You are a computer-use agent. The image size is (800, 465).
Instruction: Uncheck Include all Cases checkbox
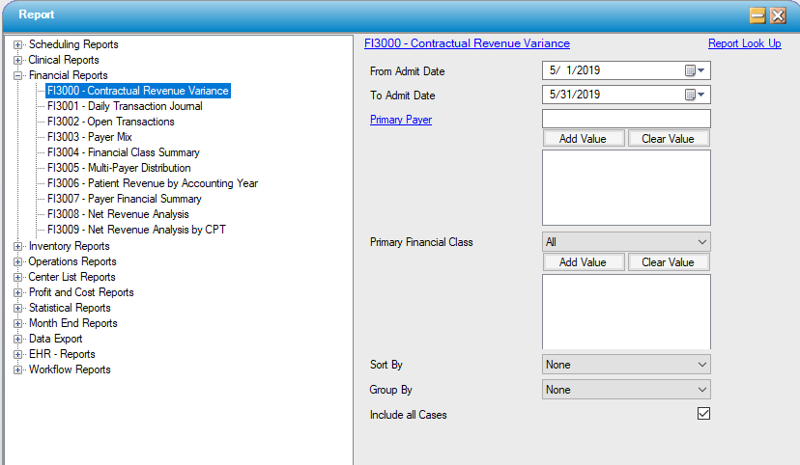tap(703, 414)
